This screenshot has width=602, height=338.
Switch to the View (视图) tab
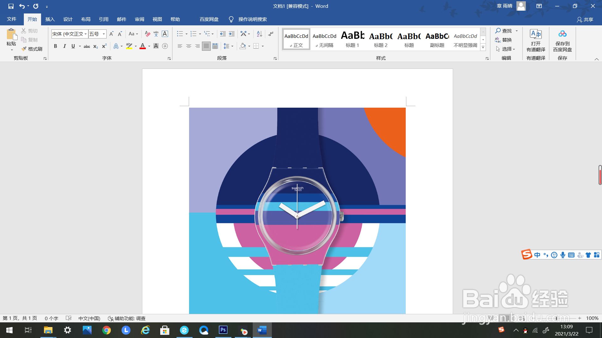(x=157, y=19)
